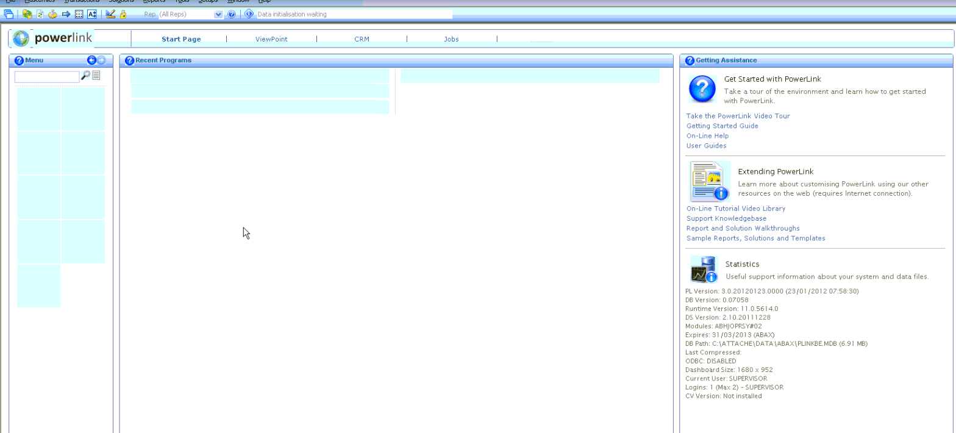Click the chart with pencil toolbar icon
The height and width of the screenshot is (433, 956).
pyautogui.click(x=110, y=14)
